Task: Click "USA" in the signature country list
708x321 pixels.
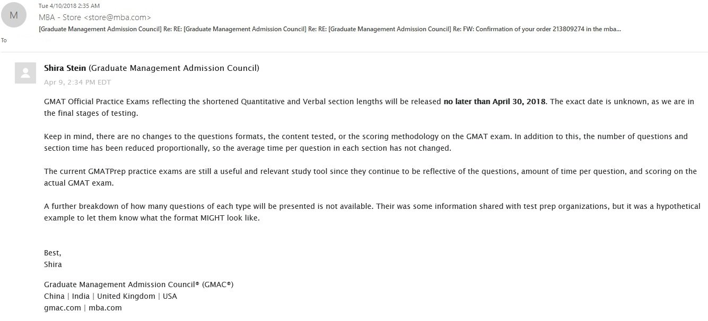Action: click(x=170, y=296)
